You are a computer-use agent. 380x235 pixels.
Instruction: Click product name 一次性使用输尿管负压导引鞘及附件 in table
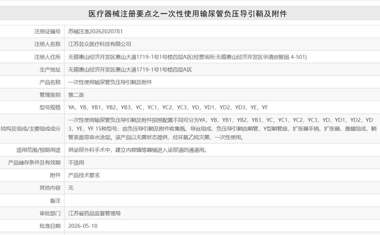tap(110, 82)
